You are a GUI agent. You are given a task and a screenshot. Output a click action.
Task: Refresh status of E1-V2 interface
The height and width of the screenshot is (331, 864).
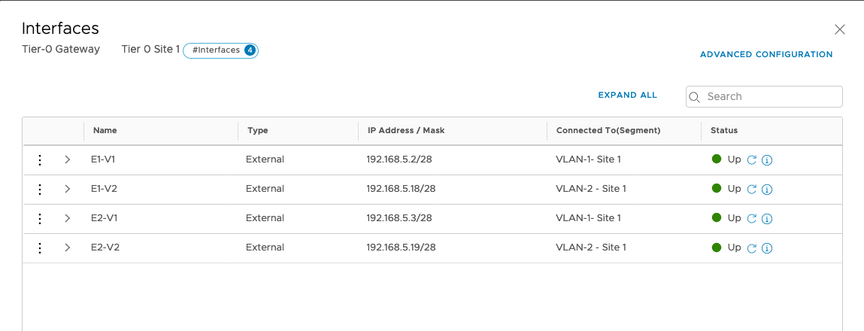751,190
